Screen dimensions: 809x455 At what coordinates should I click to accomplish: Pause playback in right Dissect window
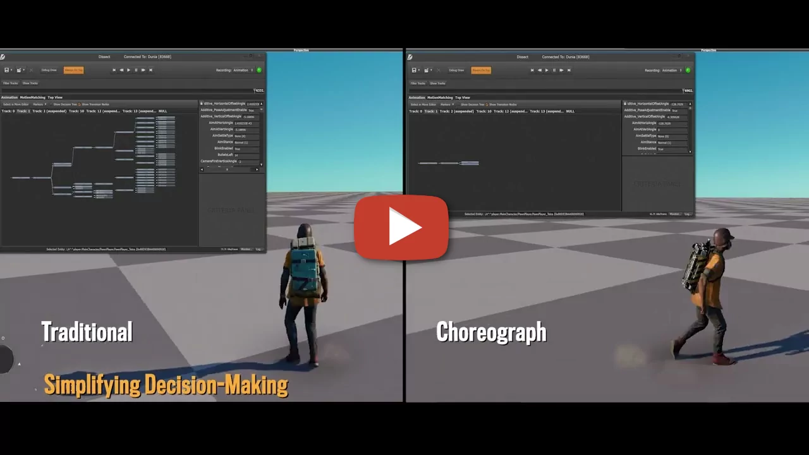pyautogui.click(x=554, y=70)
